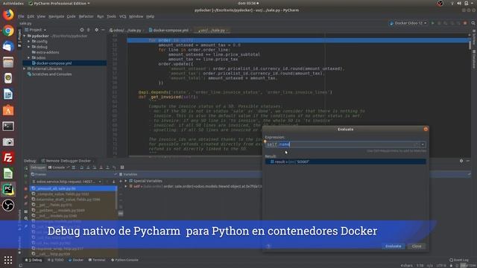Click next frame down arrow in Frames

coord(114,182)
